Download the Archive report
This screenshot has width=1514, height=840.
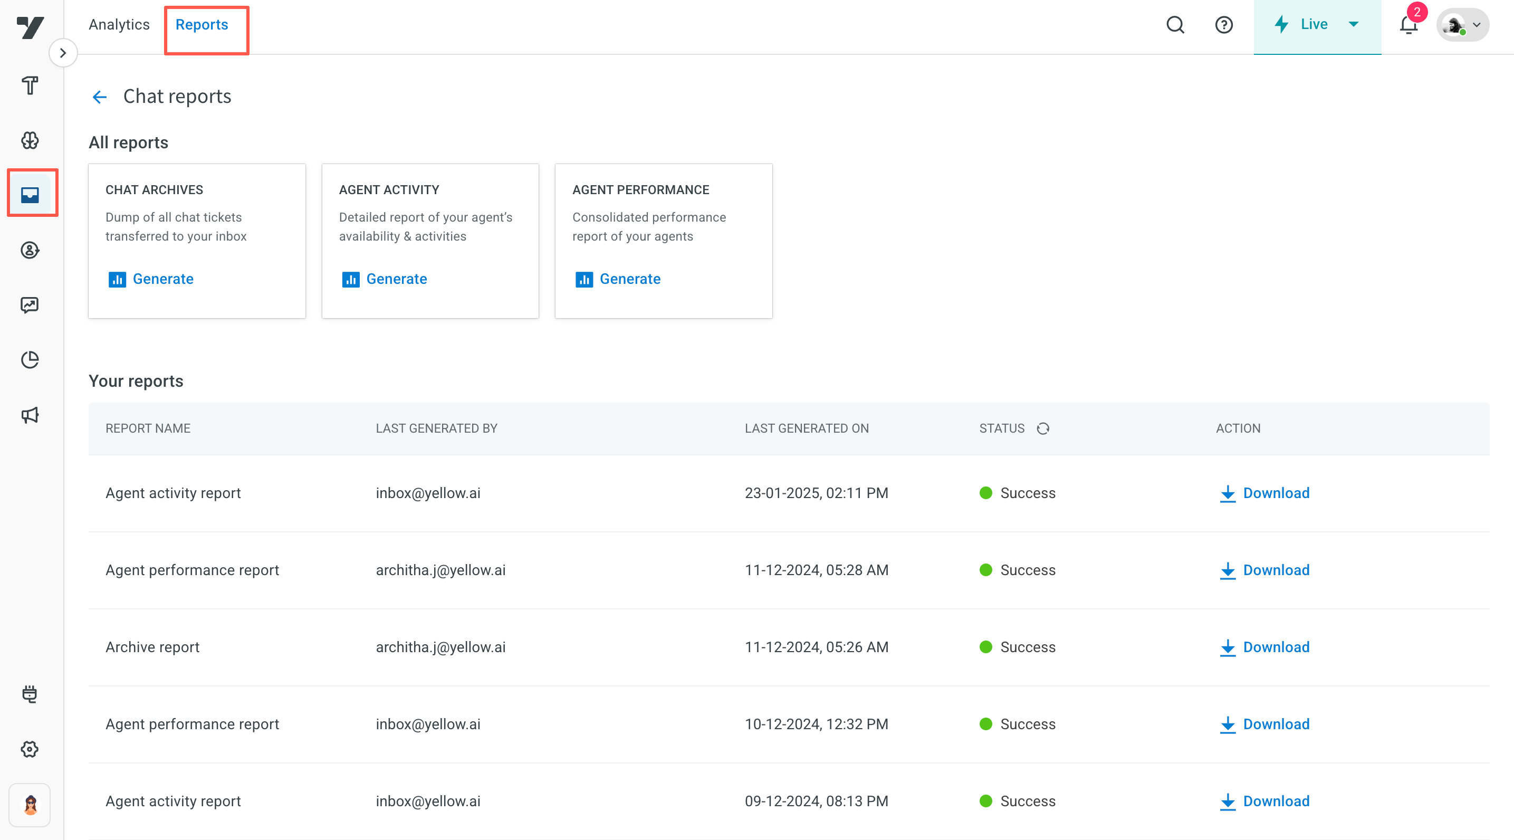coord(1264,647)
